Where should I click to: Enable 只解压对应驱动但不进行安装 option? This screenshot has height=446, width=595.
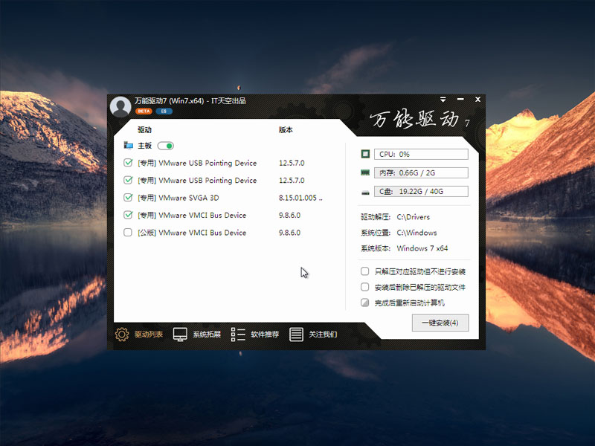click(364, 271)
